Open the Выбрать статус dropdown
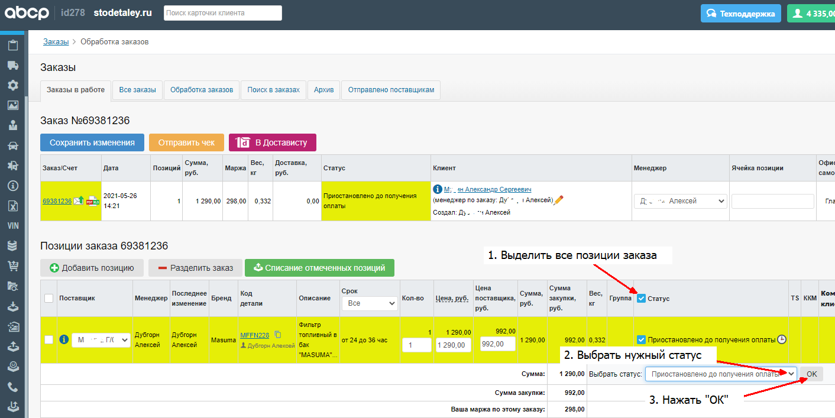 coord(720,374)
